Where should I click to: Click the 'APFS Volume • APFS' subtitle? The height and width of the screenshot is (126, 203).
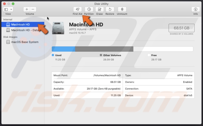click(x=83, y=29)
